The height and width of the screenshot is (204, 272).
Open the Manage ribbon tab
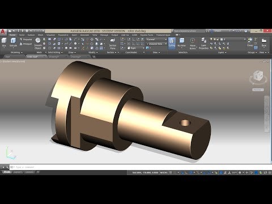point(104,35)
